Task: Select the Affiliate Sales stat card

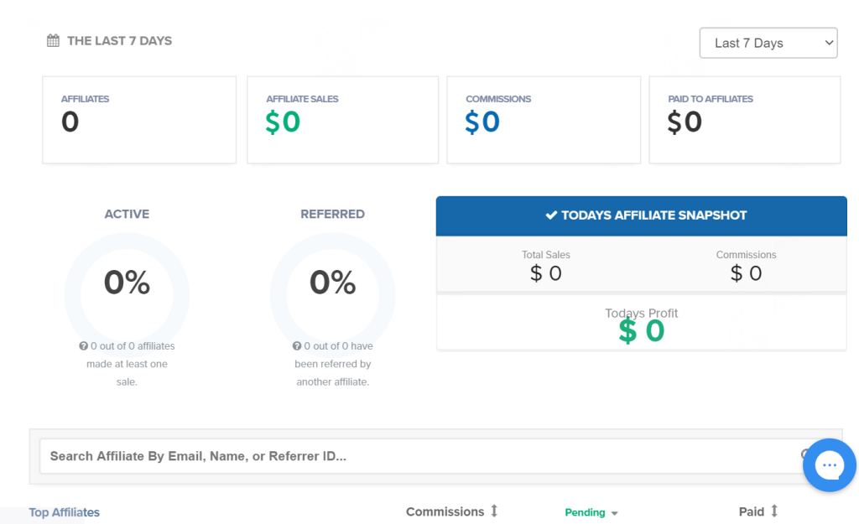Action: 342,120
